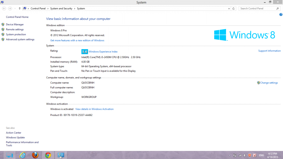Click the red shield security tray icon
283x159 pixels.
click(250, 155)
